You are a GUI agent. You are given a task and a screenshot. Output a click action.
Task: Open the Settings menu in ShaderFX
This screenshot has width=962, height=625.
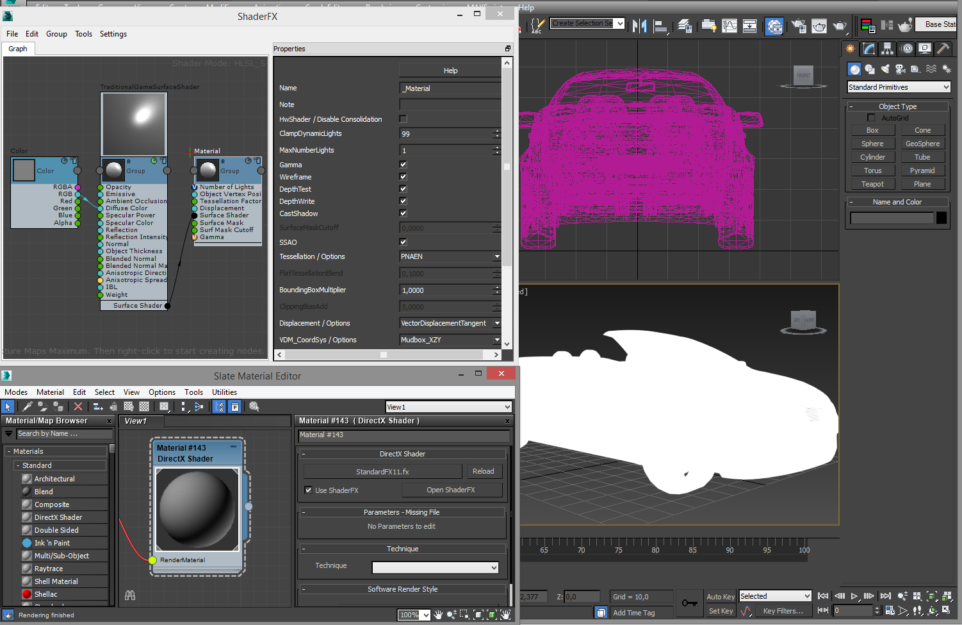[x=113, y=34]
